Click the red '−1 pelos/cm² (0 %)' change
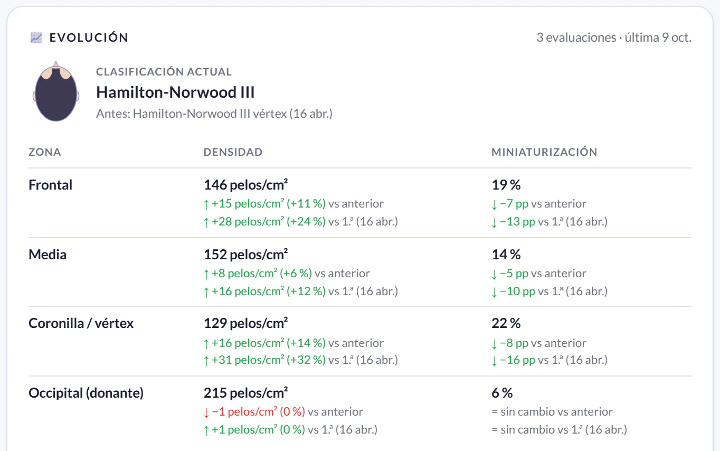This screenshot has height=451, width=720. (x=254, y=412)
